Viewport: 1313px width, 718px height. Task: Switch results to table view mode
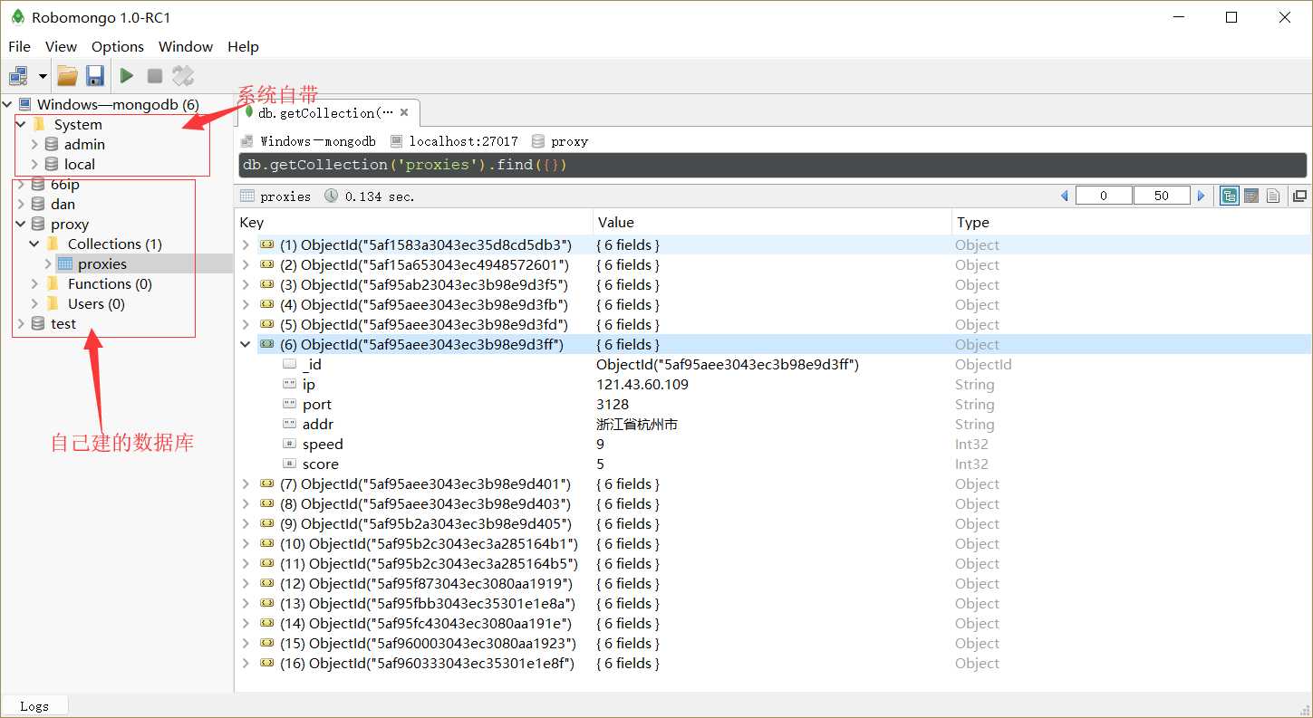click(x=1251, y=196)
